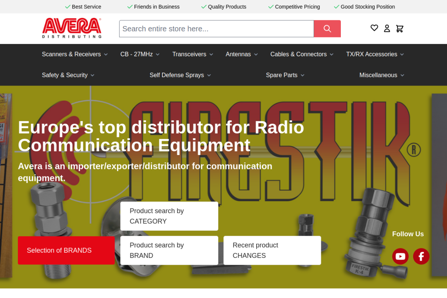The image size is (447, 298).
Task: Open Self Defense Sprays menu
Action: point(180,75)
